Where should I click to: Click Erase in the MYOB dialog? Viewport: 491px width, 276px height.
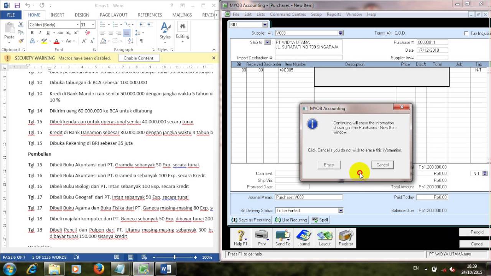(x=329, y=165)
